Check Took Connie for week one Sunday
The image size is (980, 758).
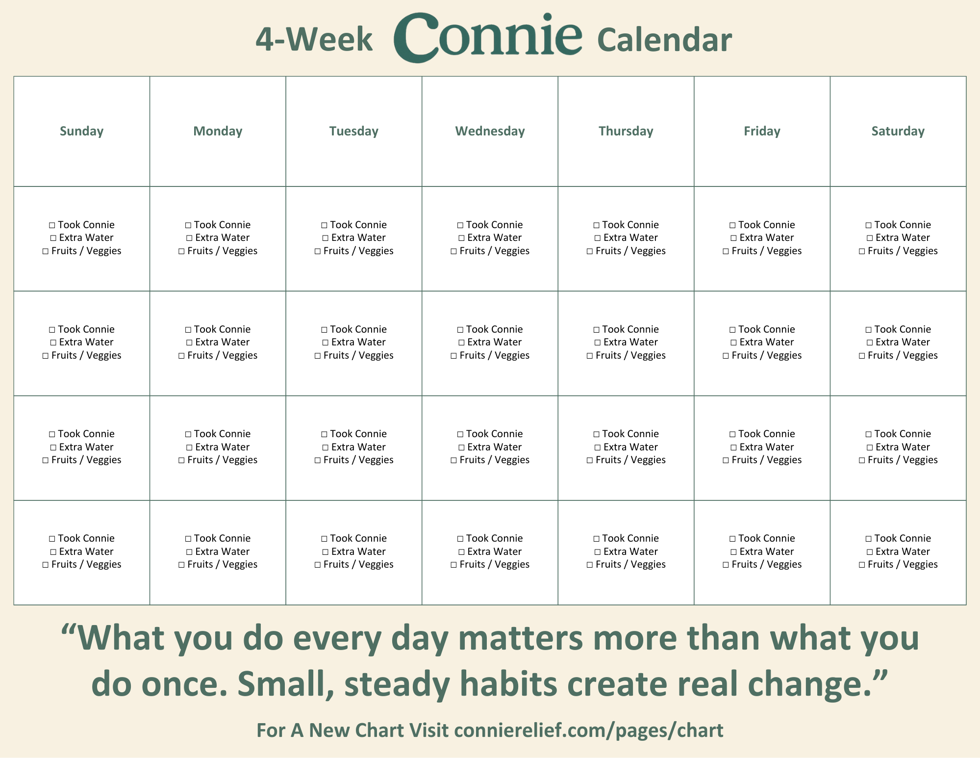(52, 225)
